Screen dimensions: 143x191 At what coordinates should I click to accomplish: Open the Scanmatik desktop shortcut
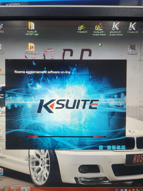coord(132,49)
